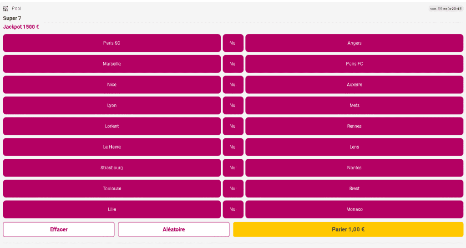Viewport: 466px width, 248px height.
Task: Click the QR code icon beside Pool
Action: point(5,8)
